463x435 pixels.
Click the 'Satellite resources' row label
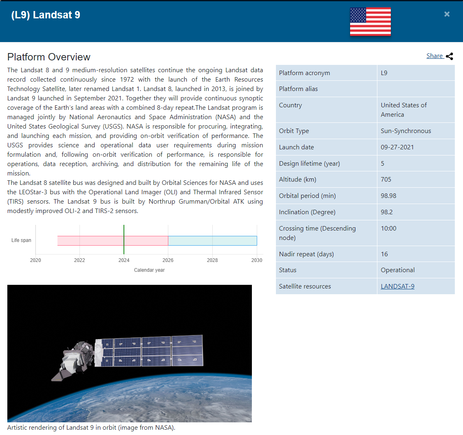pyautogui.click(x=305, y=286)
